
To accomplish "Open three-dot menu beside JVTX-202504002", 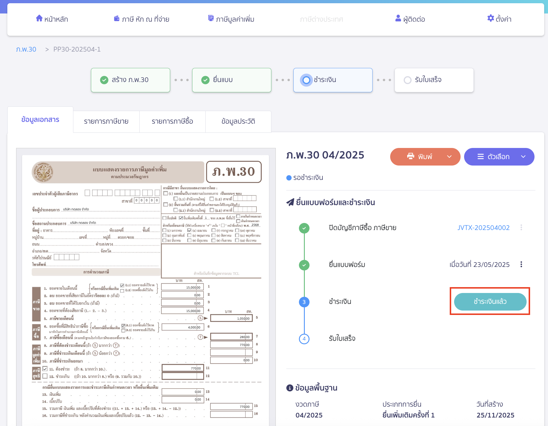I will point(521,228).
